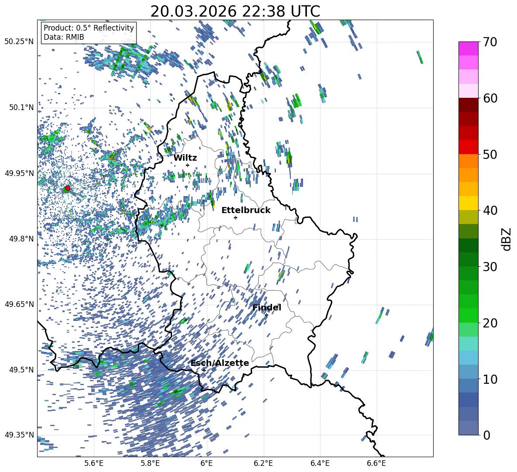Pick the bright red 50 dBZ swatch

469,147
